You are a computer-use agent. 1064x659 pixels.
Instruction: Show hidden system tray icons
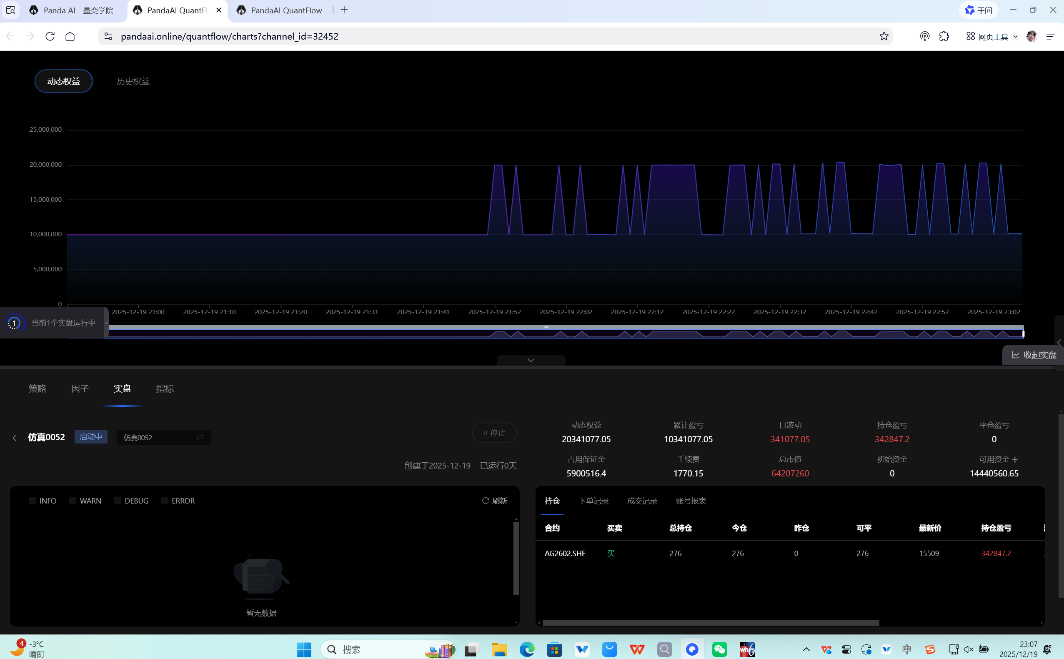806,649
